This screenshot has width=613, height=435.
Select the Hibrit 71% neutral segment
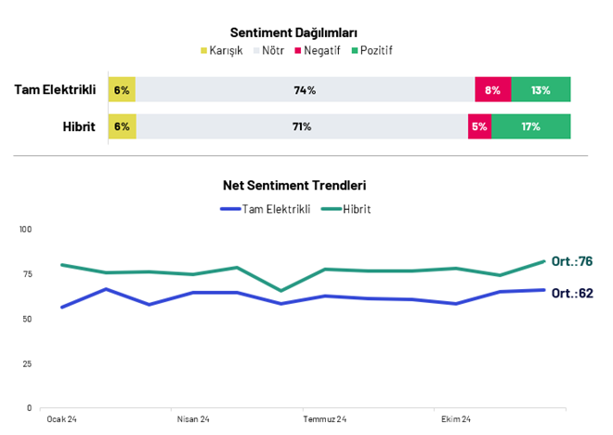click(x=302, y=126)
